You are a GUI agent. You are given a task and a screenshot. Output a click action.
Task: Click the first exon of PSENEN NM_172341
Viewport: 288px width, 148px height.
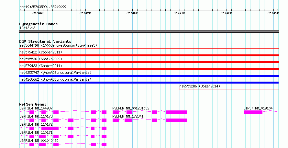116,120
